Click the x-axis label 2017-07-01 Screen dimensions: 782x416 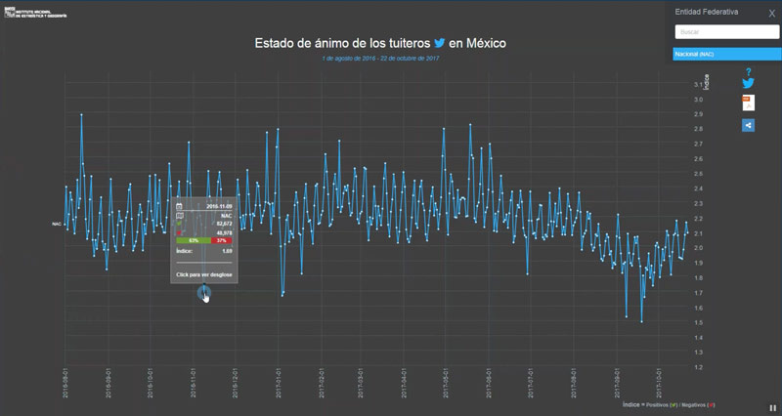[x=530, y=383]
